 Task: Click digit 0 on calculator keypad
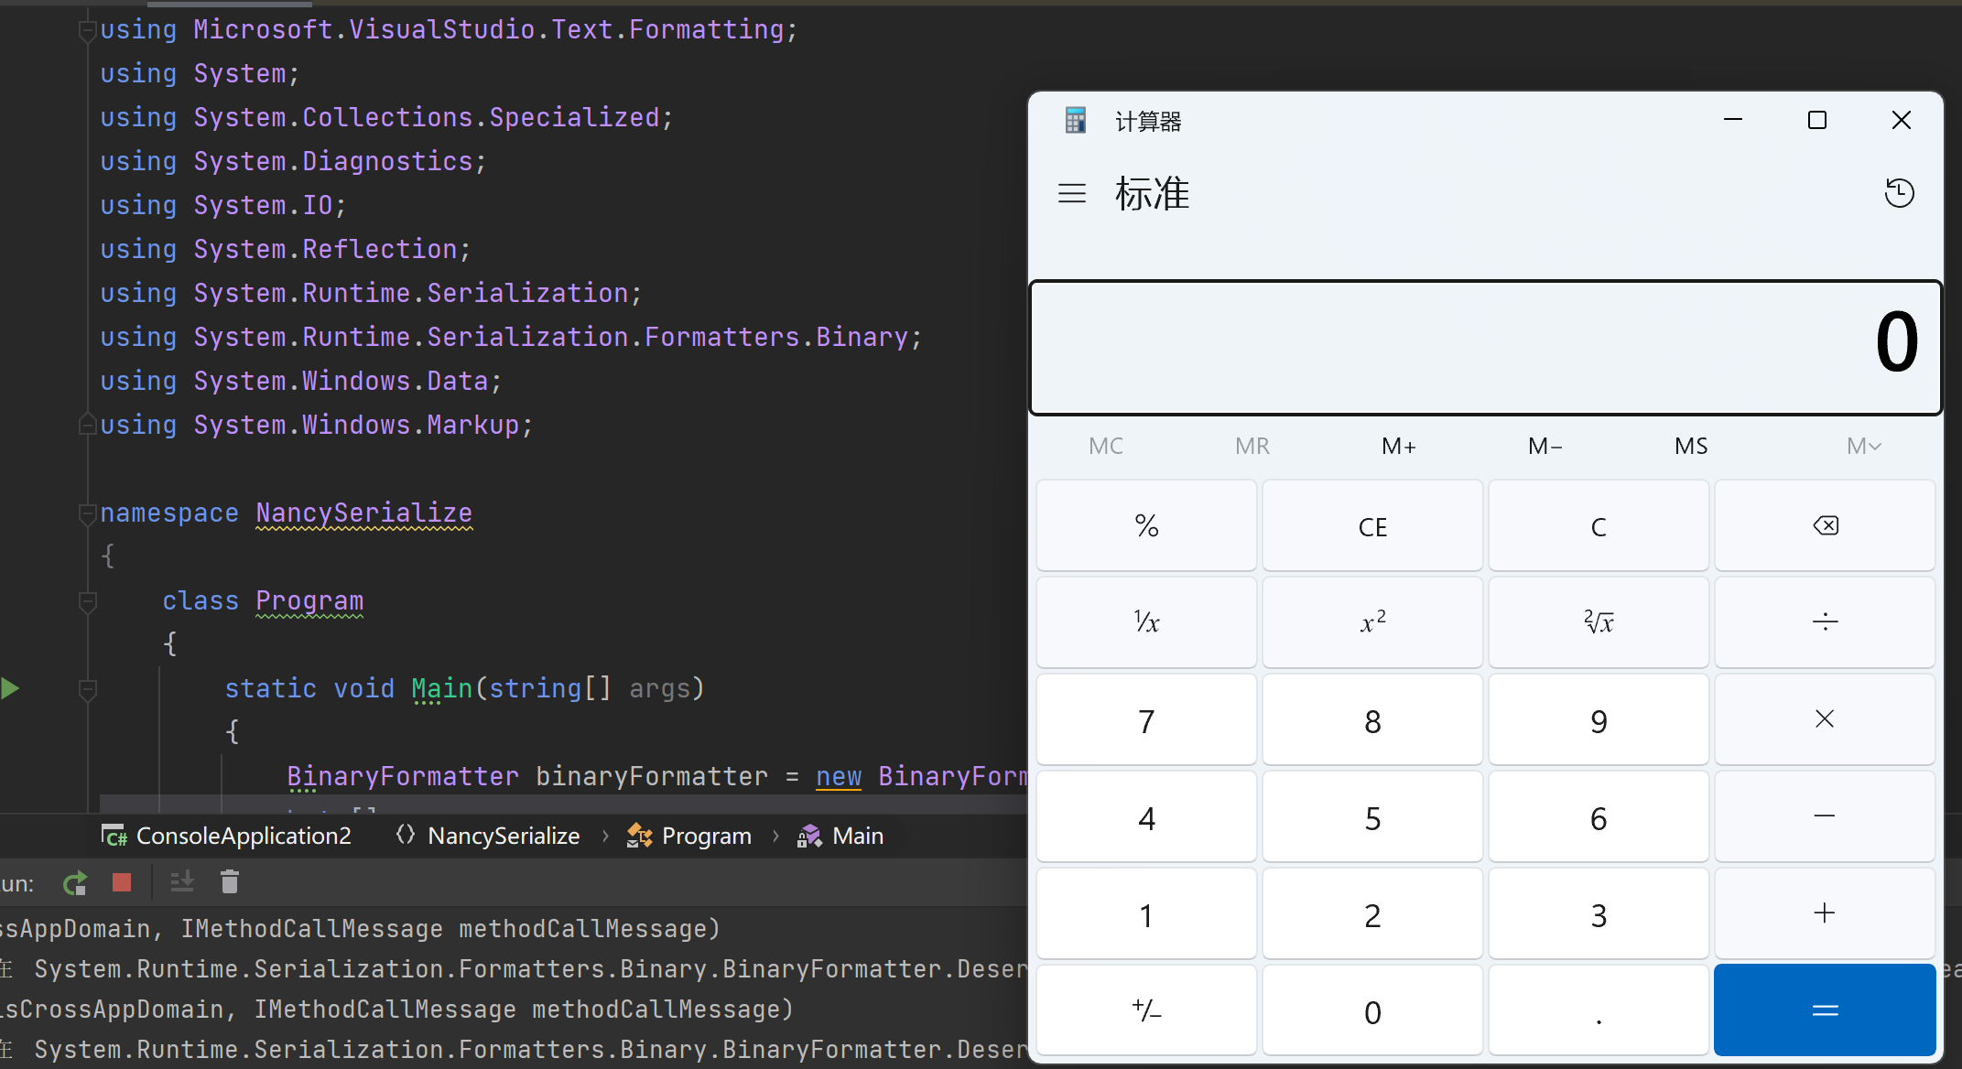tap(1372, 1010)
